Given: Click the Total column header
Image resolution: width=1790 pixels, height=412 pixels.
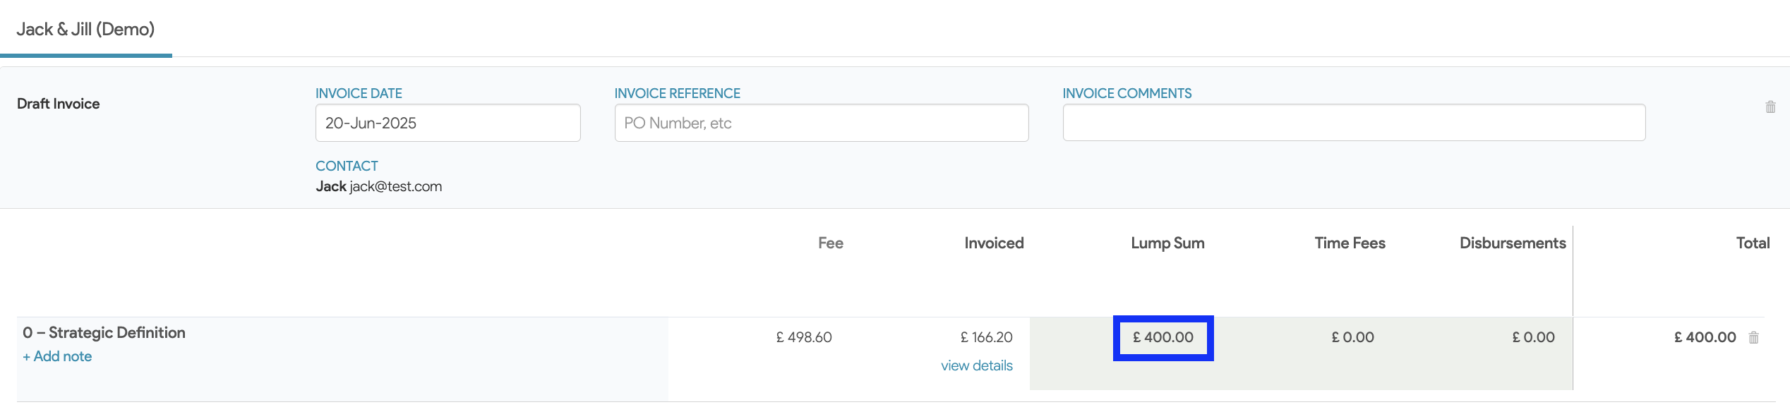Looking at the screenshot, I should pyautogui.click(x=1752, y=243).
